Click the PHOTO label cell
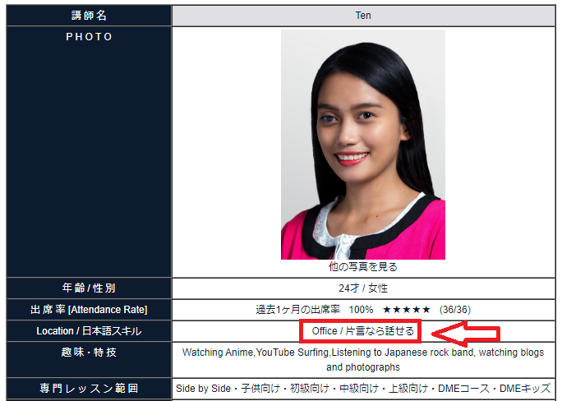Viewport: 562px width, 401px height. (89, 152)
